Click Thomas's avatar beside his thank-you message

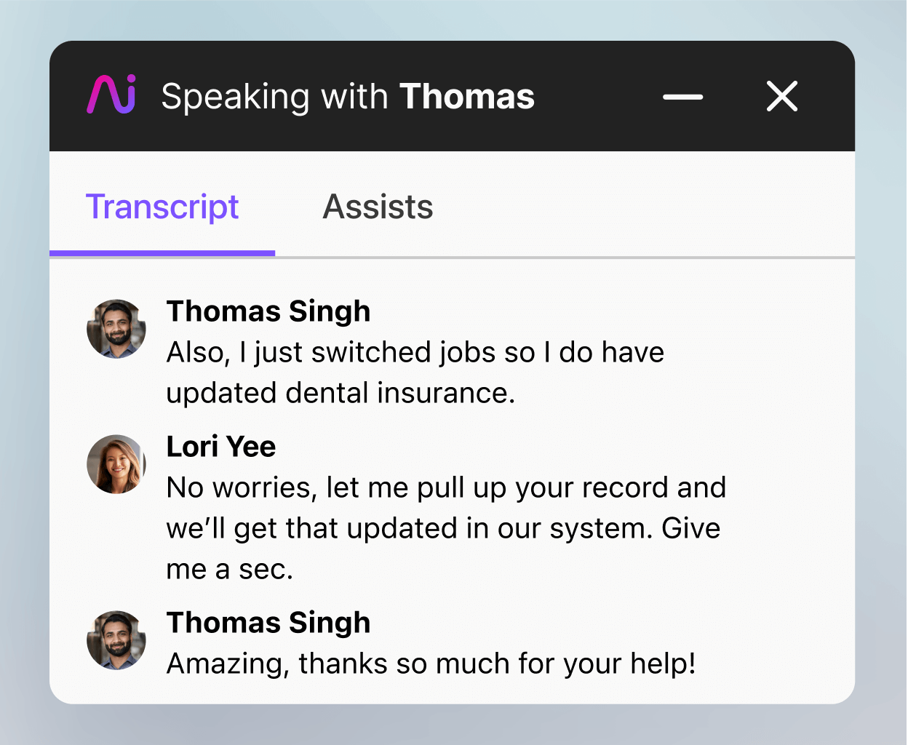click(116, 641)
